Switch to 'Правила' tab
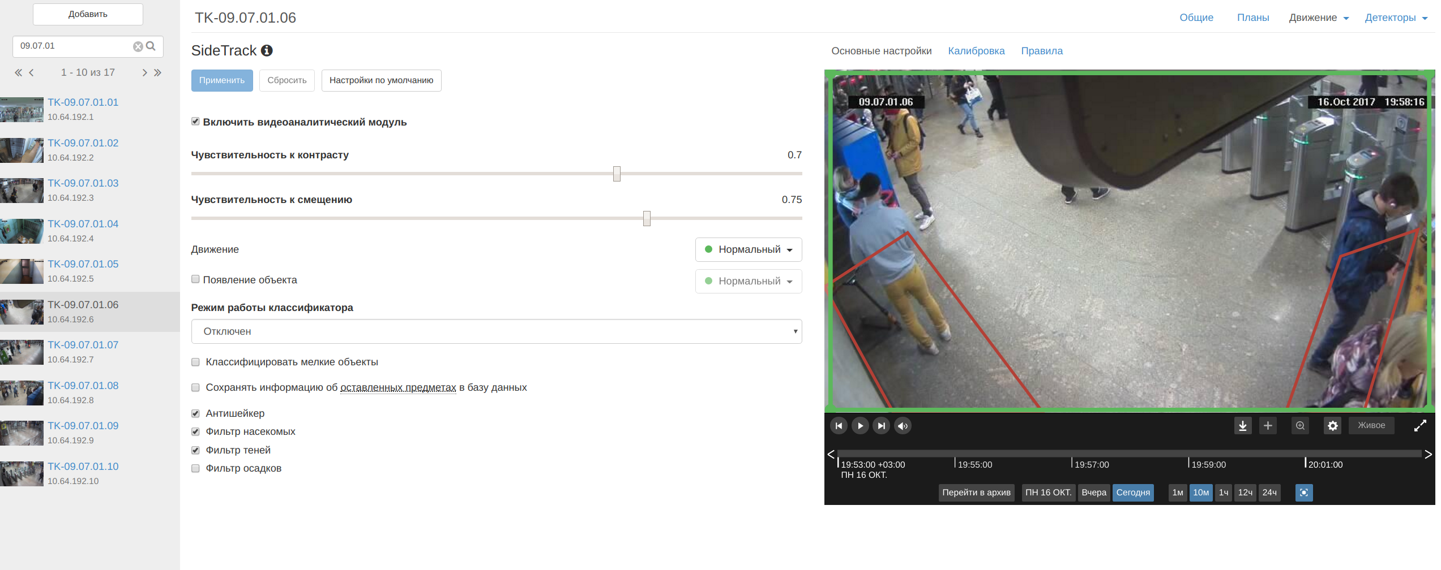1441x570 pixels. [x=1042, y=51]
